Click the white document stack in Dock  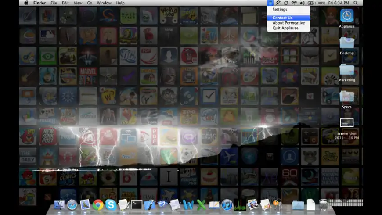[311, 204]
